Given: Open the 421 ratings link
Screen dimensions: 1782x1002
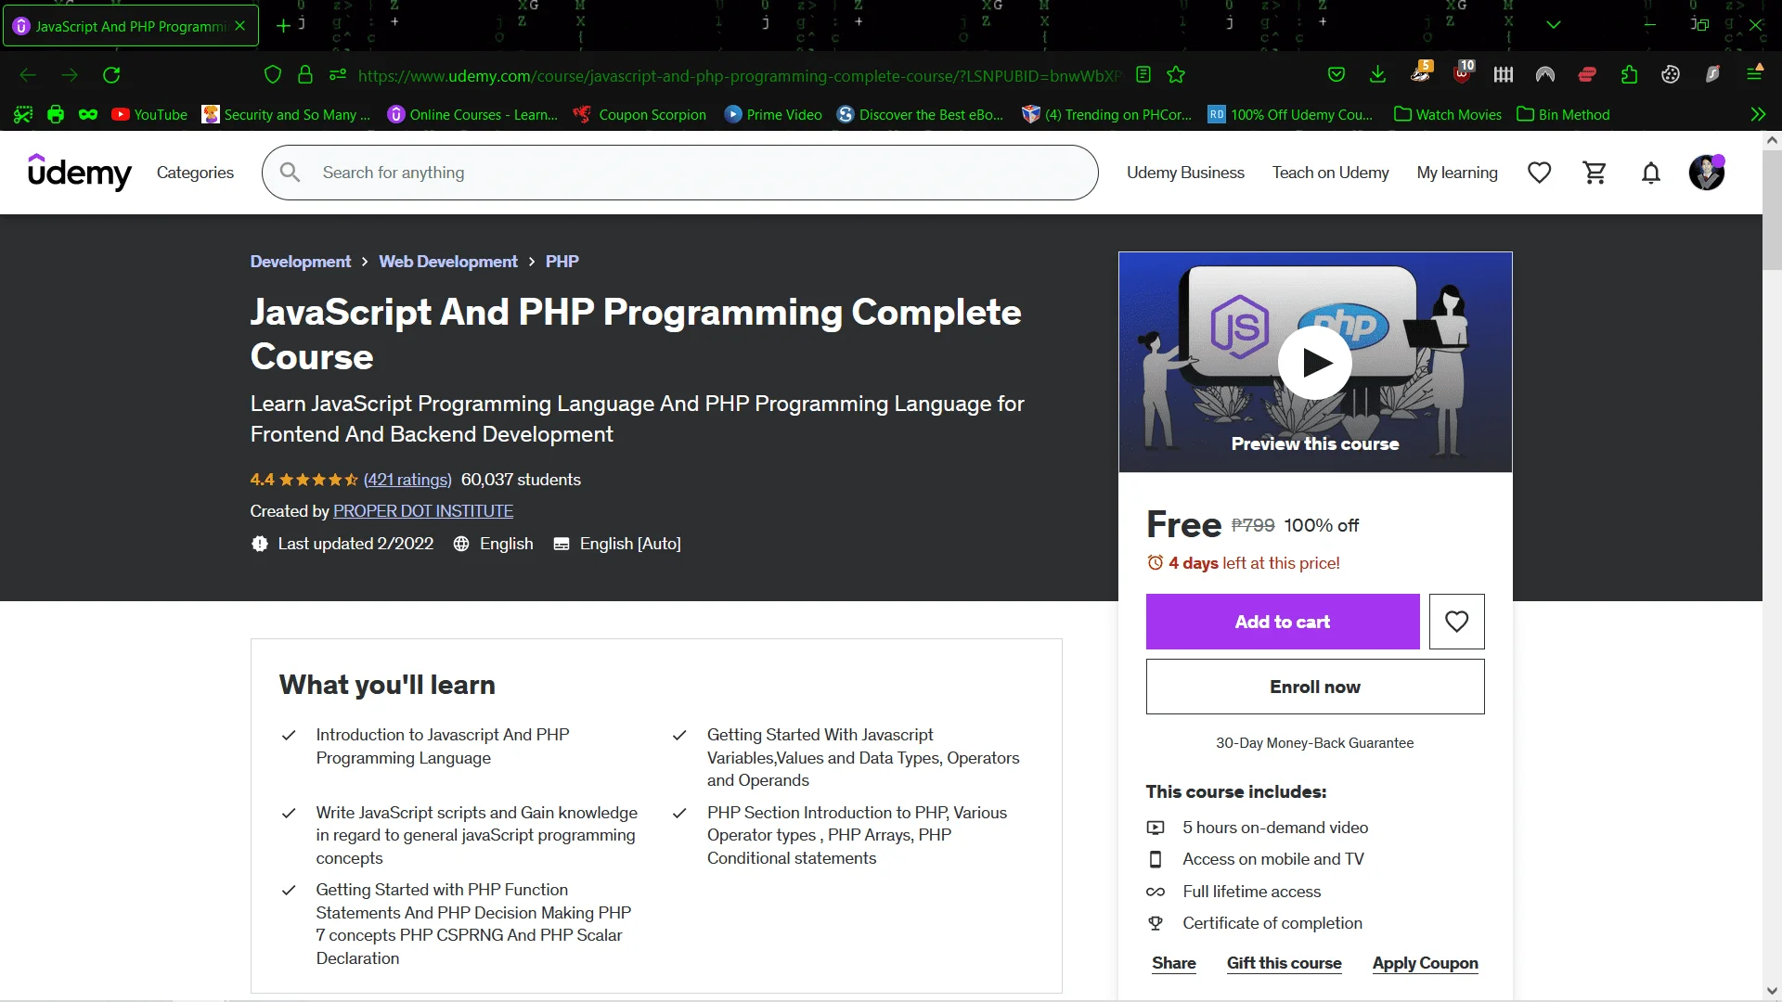Looking at the screenshot, I should pos(407,480).
